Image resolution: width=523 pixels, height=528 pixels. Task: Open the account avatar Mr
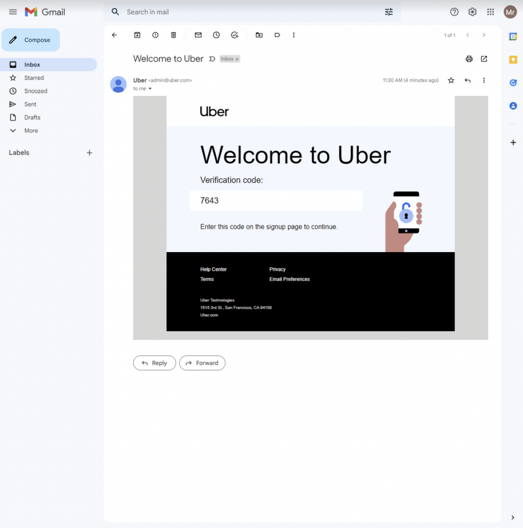(x=510, y=12)
